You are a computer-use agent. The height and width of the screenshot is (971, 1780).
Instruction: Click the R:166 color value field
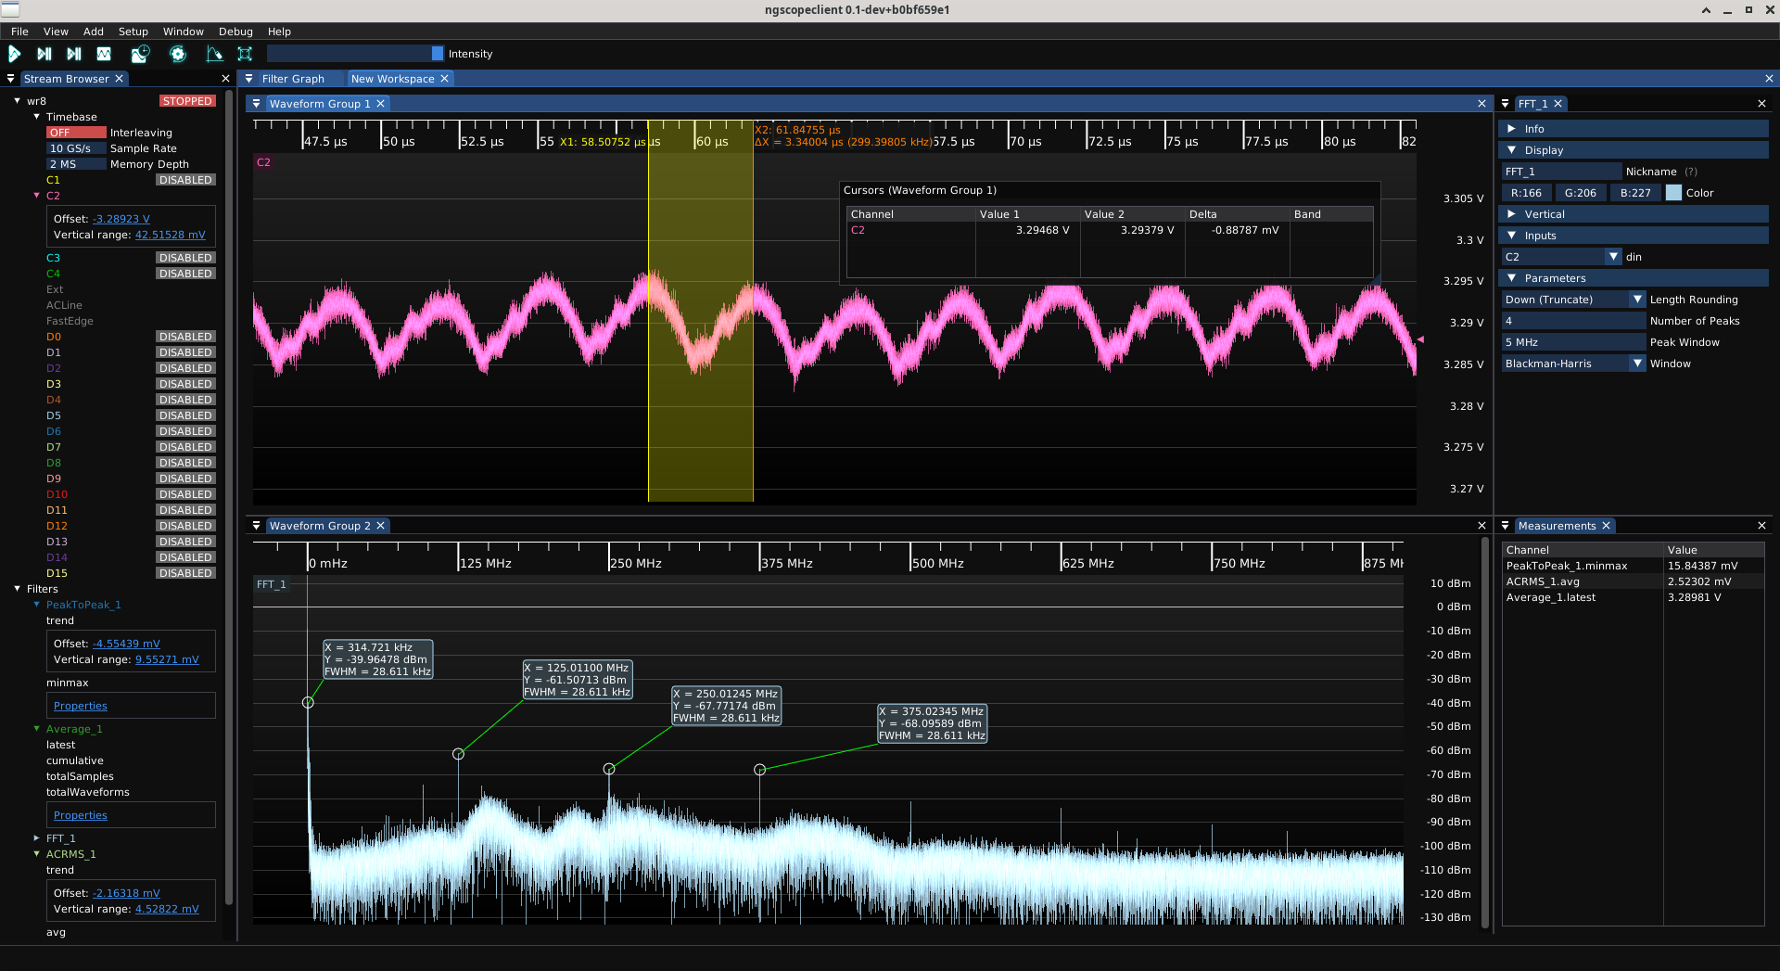1526,193
